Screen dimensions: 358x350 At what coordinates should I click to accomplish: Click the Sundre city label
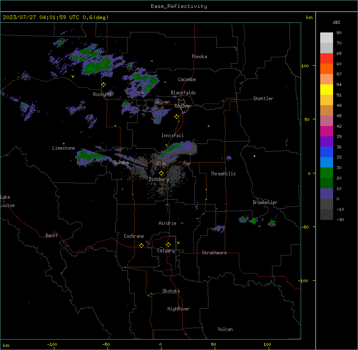tap(121, 163)
